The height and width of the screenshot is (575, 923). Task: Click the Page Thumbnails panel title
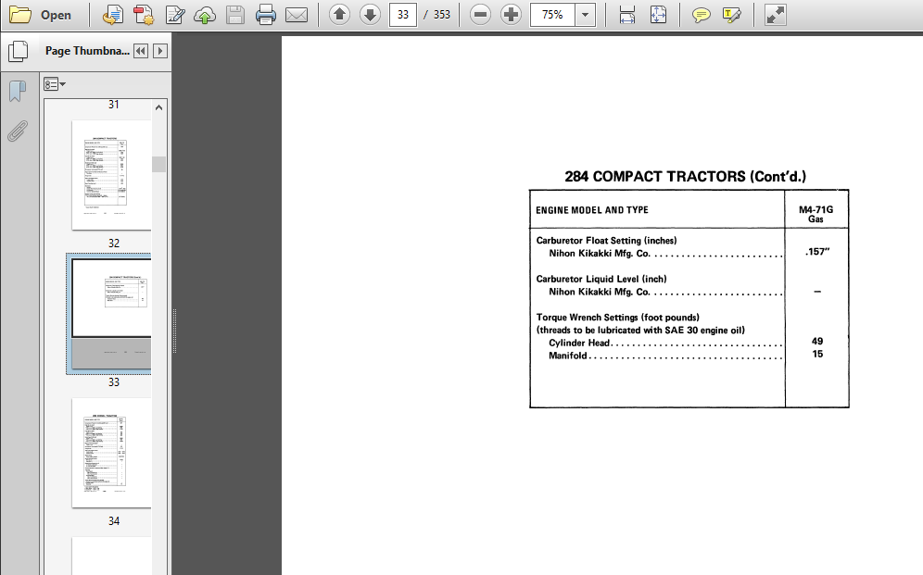pyautogui.click(x=87, y=51)
